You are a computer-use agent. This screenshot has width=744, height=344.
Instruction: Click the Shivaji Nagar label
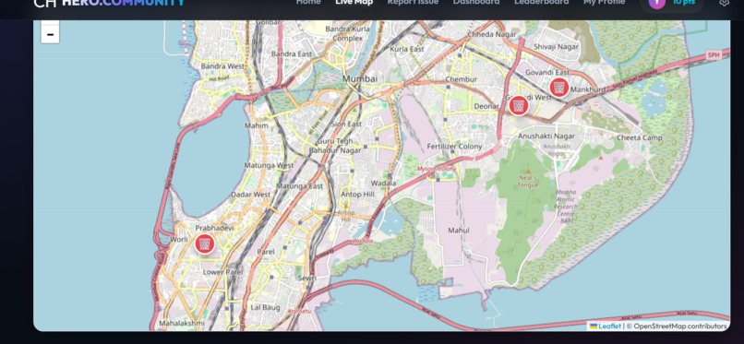(556, 46)
